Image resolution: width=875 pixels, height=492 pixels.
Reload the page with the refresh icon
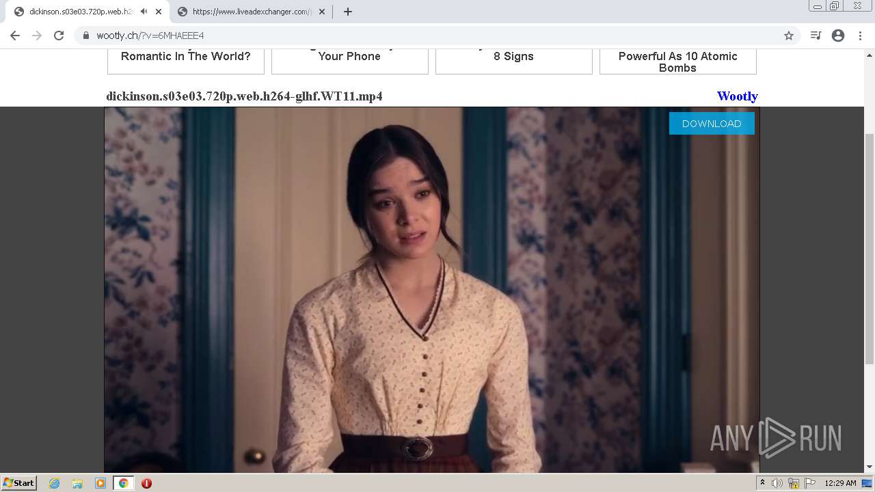point(59,36)
